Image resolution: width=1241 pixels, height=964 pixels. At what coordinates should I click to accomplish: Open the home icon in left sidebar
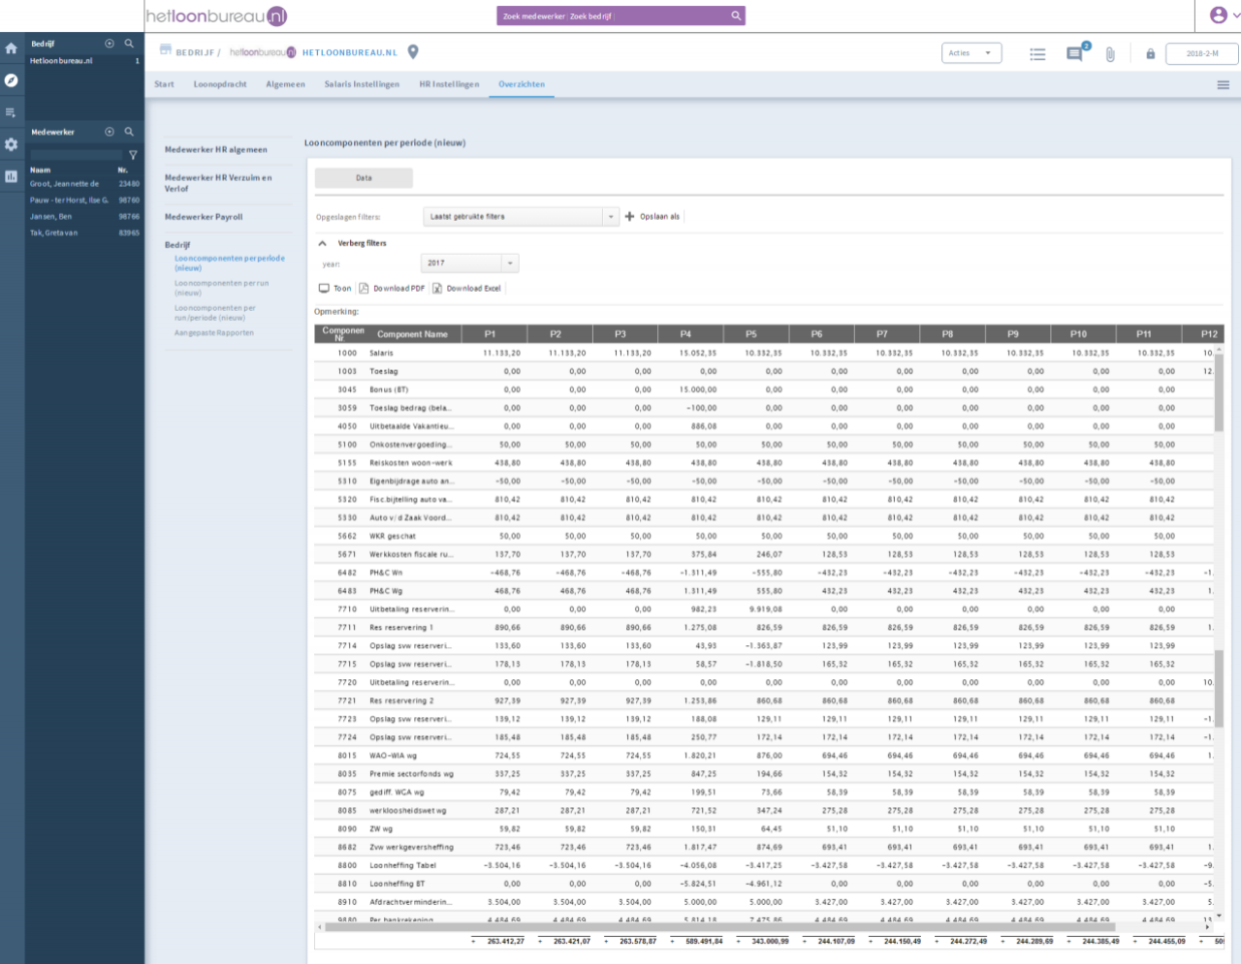point(12,48)
